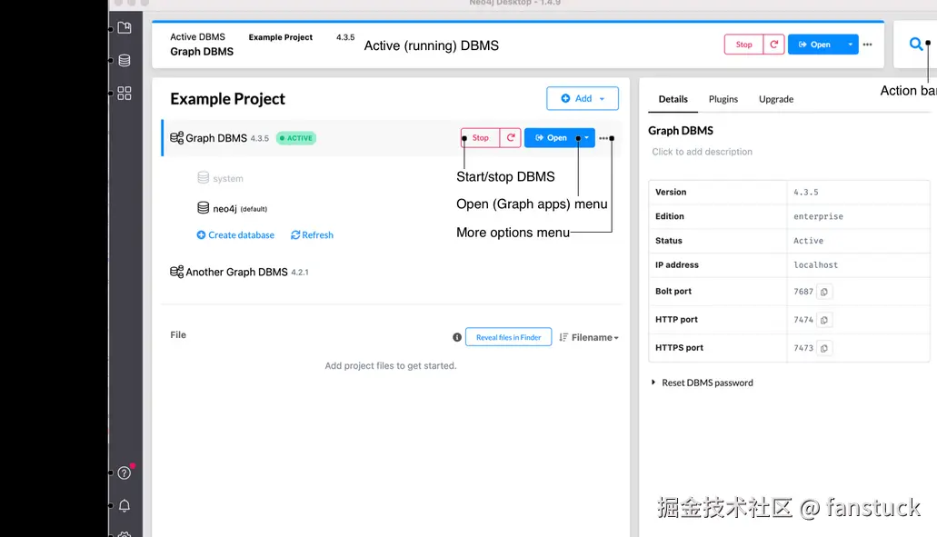Select the neo4j (default) database
Image resolution: width=937 pixels, height=537 pixels.
232,208
